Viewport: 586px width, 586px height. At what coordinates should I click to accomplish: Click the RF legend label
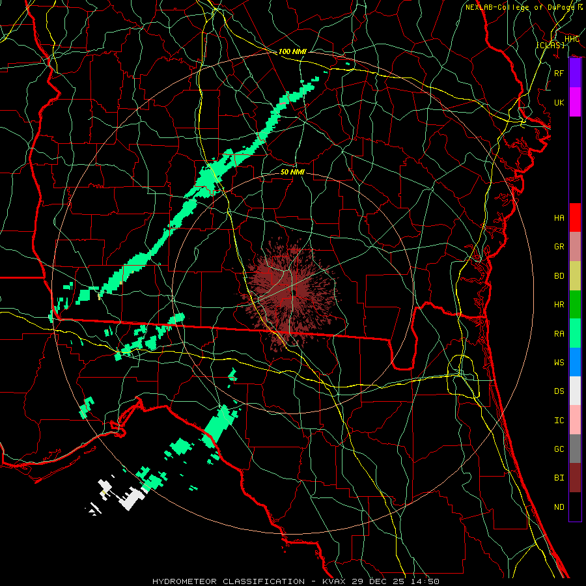click(559, 73)
